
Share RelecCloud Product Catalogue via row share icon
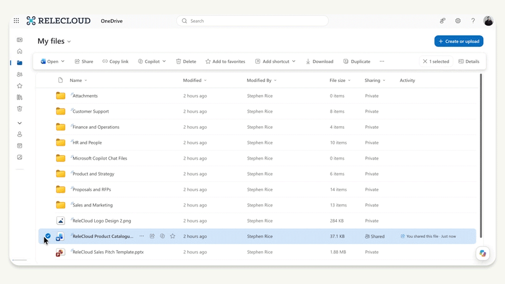[x=152, y=236]
